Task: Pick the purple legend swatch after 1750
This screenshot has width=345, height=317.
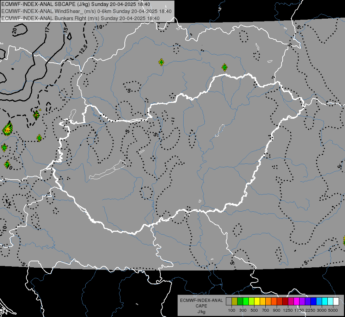Action: pyautogui.click(x=302, y=301)
